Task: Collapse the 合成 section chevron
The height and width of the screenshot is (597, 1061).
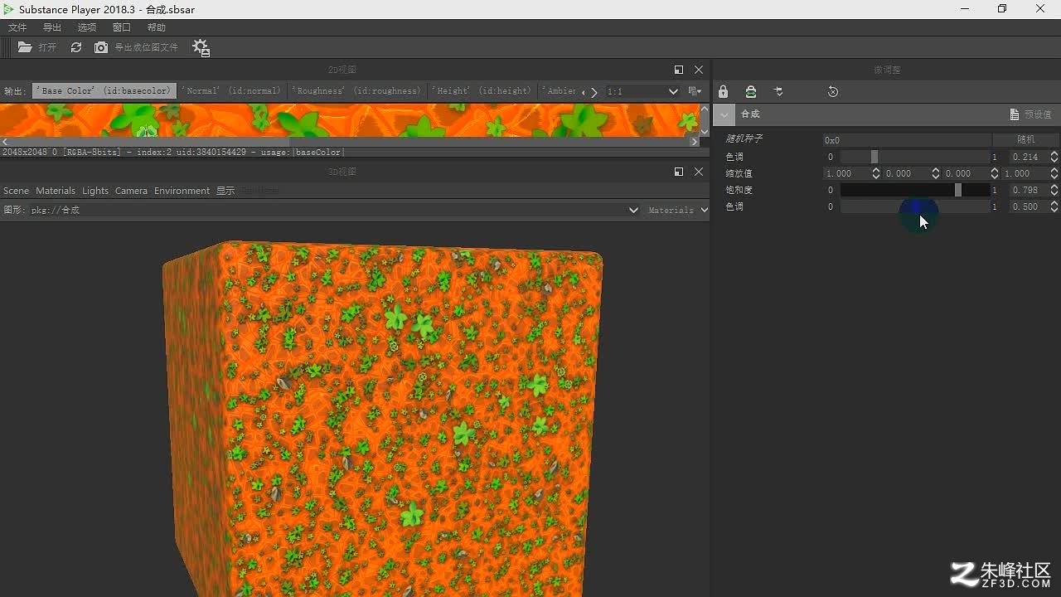Action: tap(724, 114)
